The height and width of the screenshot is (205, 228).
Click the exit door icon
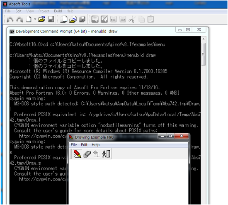(x=106, y=154)
